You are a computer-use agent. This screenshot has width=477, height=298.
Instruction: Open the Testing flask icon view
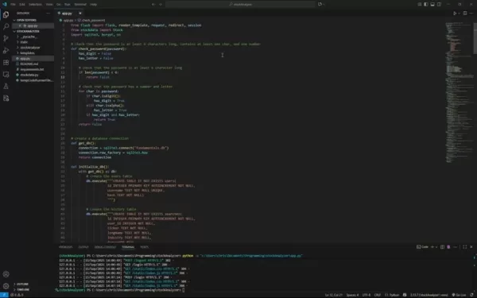click(x=6, y=87)
